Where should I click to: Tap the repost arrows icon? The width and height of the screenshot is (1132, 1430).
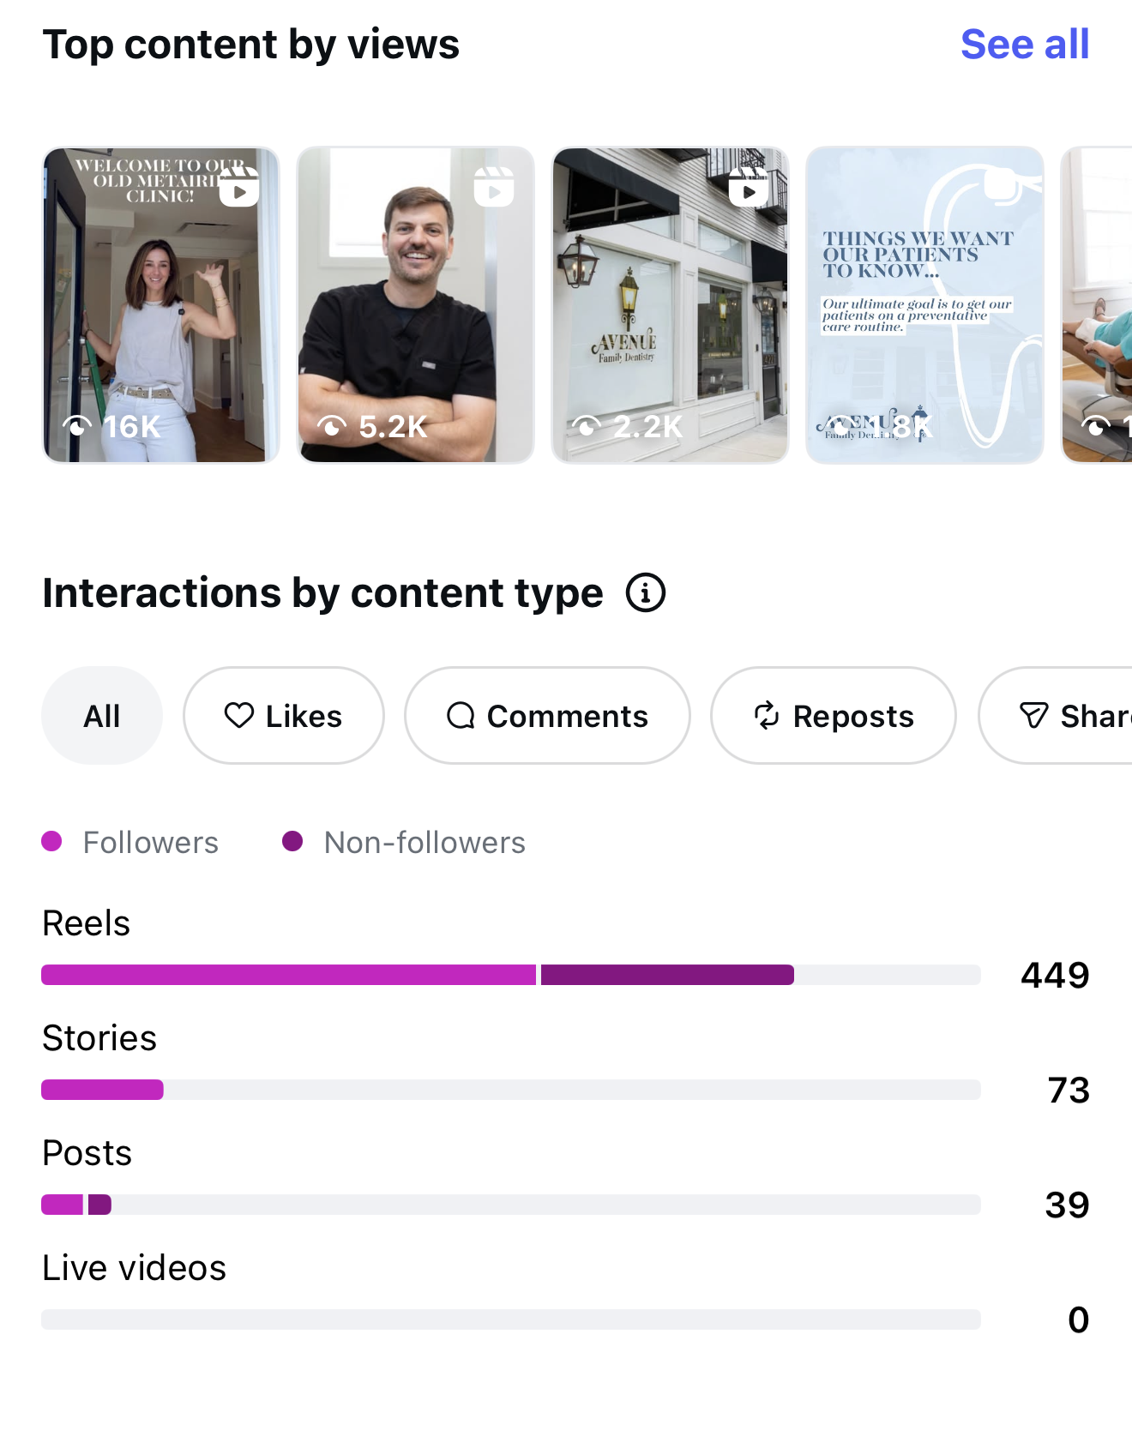click(767, 715)
